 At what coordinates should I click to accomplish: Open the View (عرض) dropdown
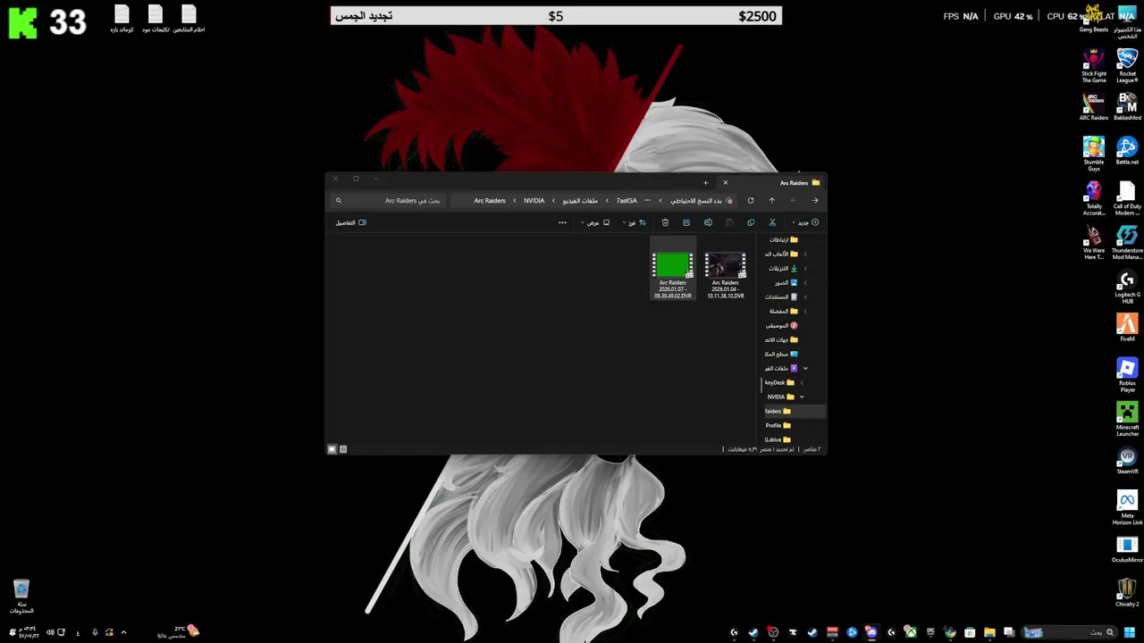[x=595, y=222]
